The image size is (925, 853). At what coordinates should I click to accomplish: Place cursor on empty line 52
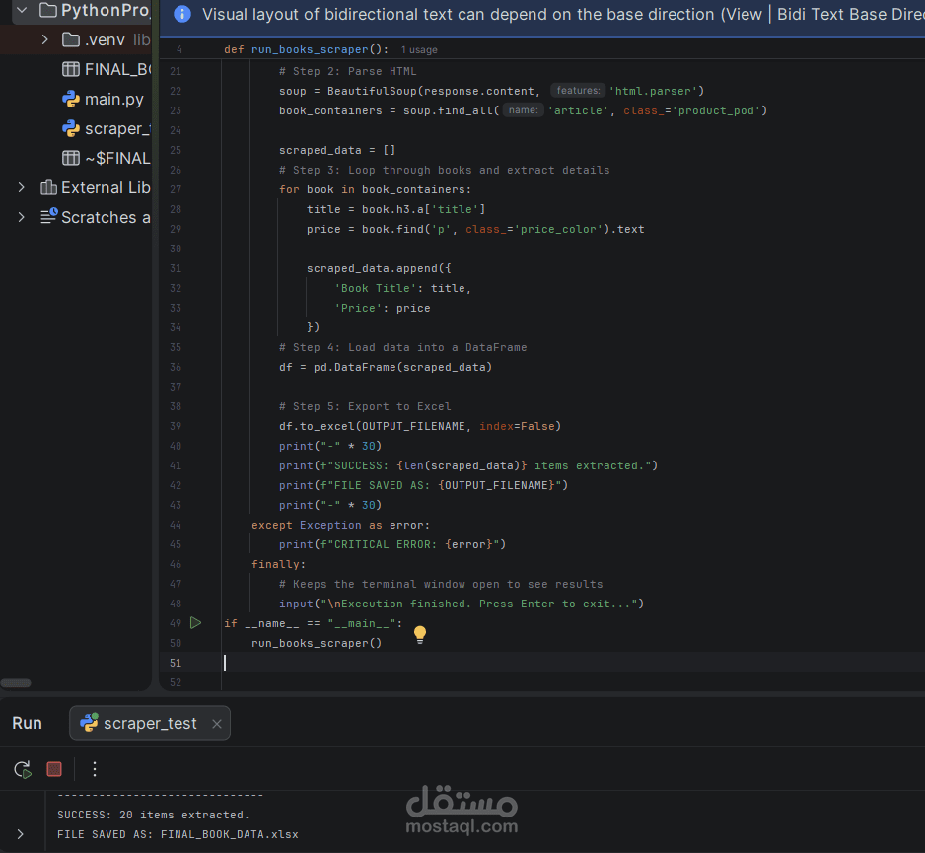click(x=572, y=682)
